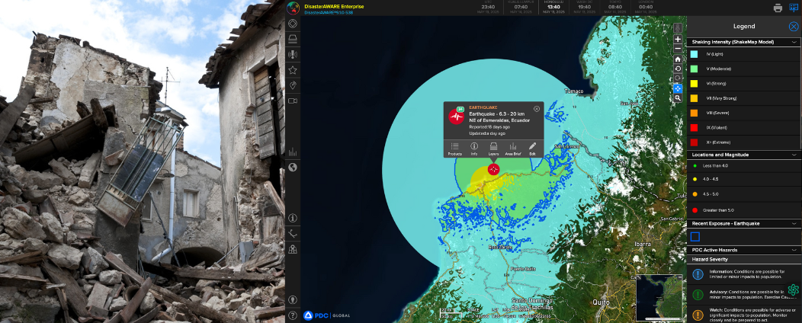Print the map using the printer icon

pyautogui.click(x=778, y=8)
